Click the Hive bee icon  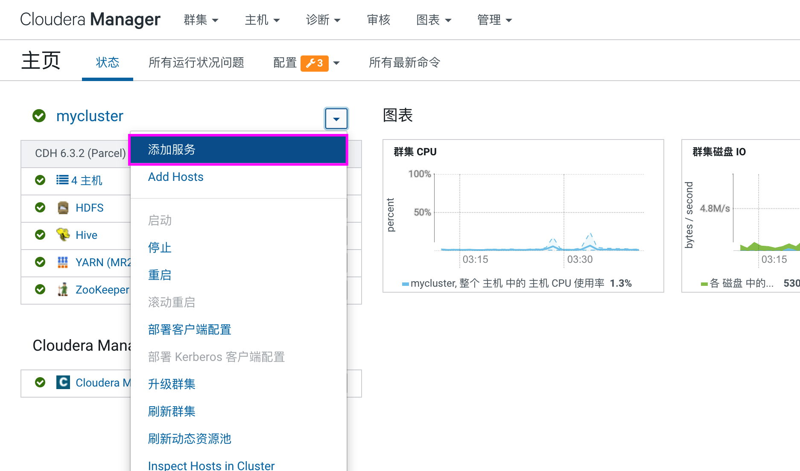click(x=63, y=235)
